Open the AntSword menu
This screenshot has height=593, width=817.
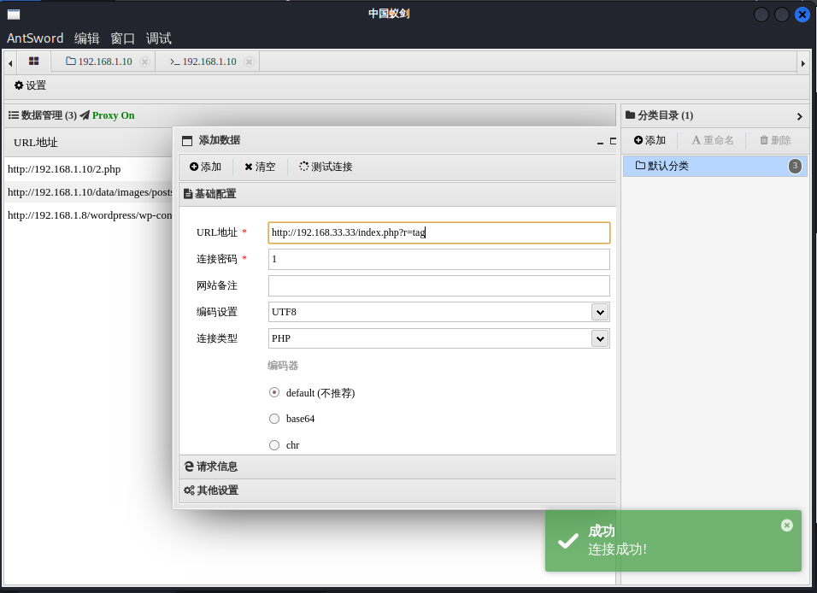click(35, 38)
